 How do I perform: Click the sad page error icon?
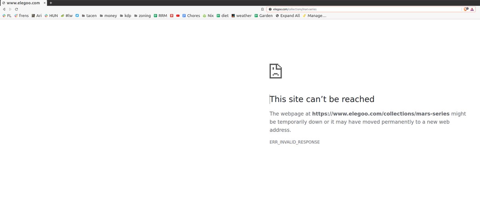pyautogui.click(x=276, y=71)
